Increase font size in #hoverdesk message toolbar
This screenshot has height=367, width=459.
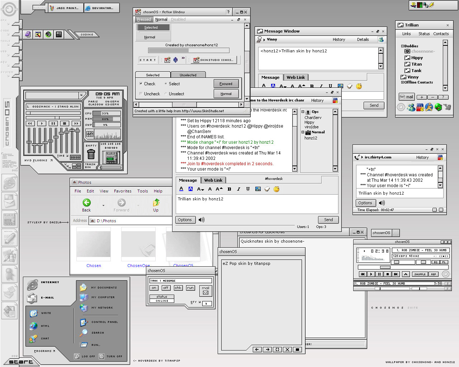219,189
